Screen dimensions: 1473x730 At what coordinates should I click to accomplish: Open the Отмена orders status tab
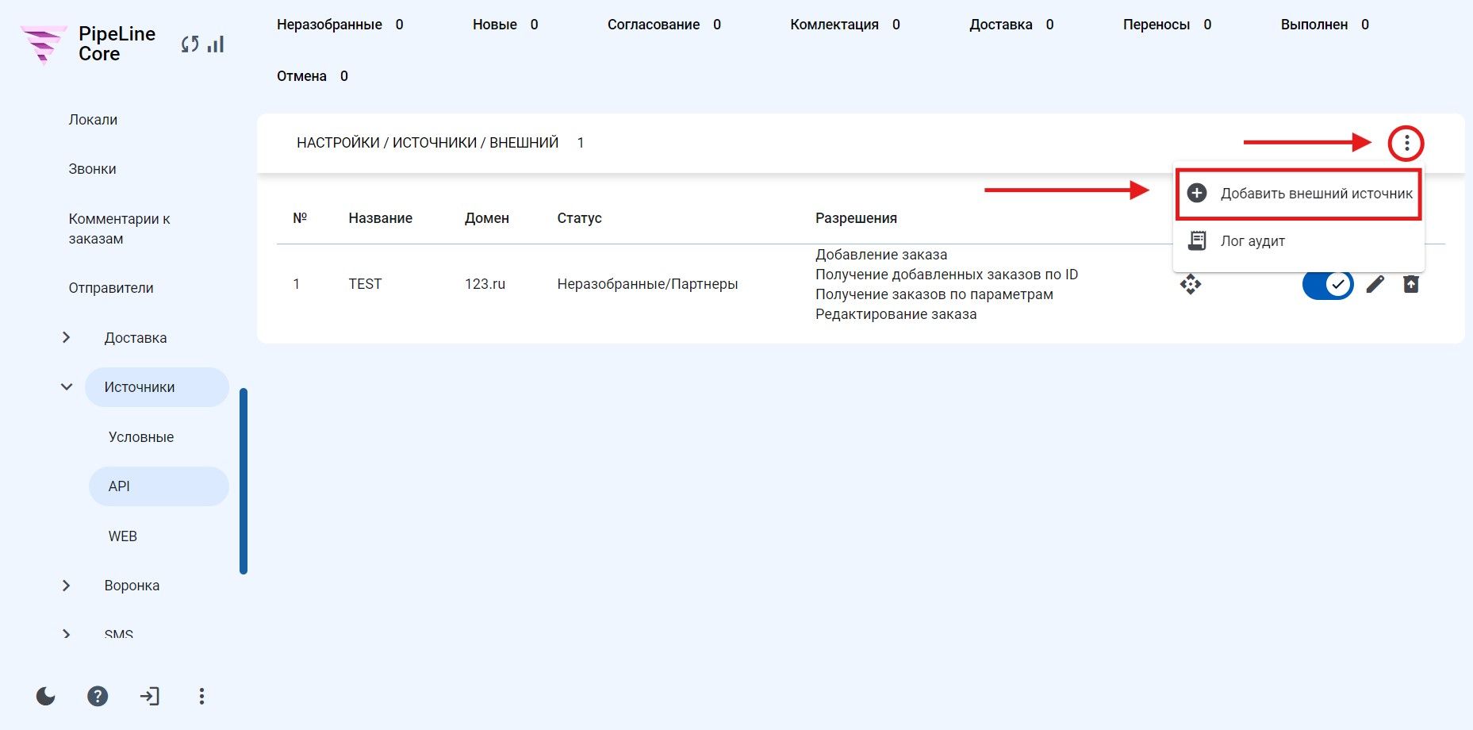click(x=312, y=76)
